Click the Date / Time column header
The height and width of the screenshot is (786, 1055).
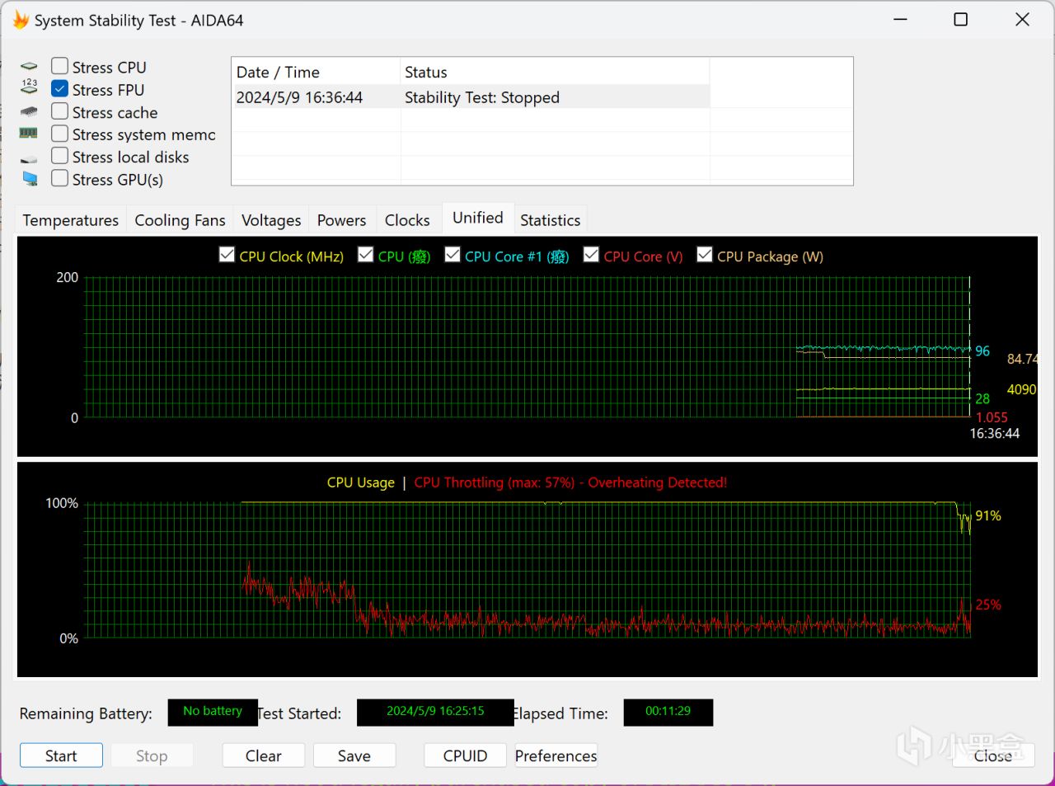pyautogui.click(x=316, y=72)
